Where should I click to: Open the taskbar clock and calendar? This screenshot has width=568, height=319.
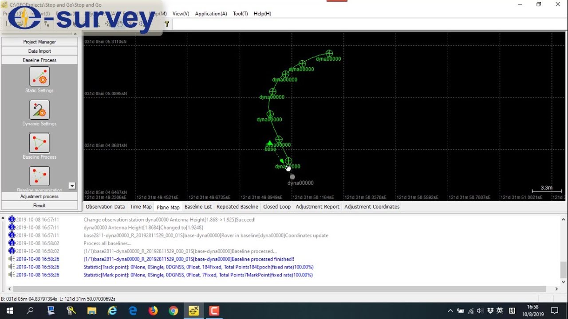pos(533,311)
